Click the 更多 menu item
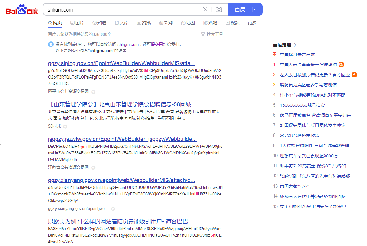 pos(252,23)
